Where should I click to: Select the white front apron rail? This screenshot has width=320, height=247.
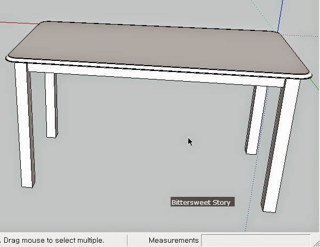point(155,76)
